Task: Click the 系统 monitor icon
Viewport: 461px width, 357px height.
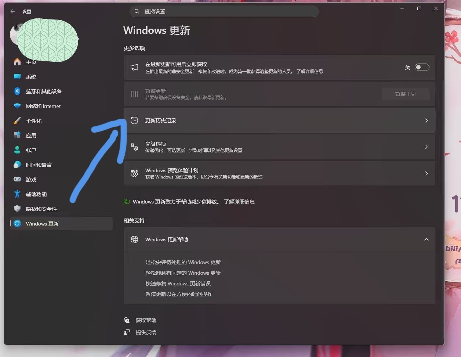Action: pyautogui.click(x=17, y=77)
